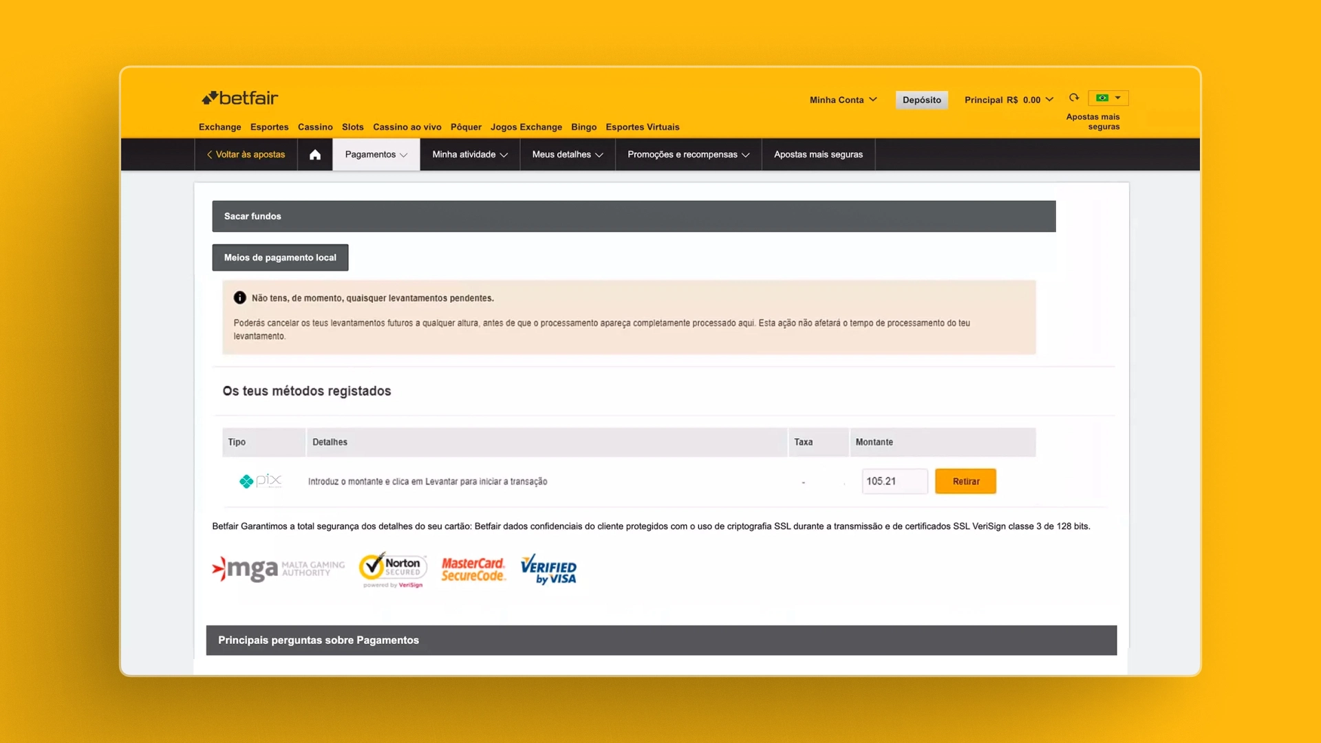Switch to the Cassino ao vivo tab
1321x743 pixels.
click(407, 127)
